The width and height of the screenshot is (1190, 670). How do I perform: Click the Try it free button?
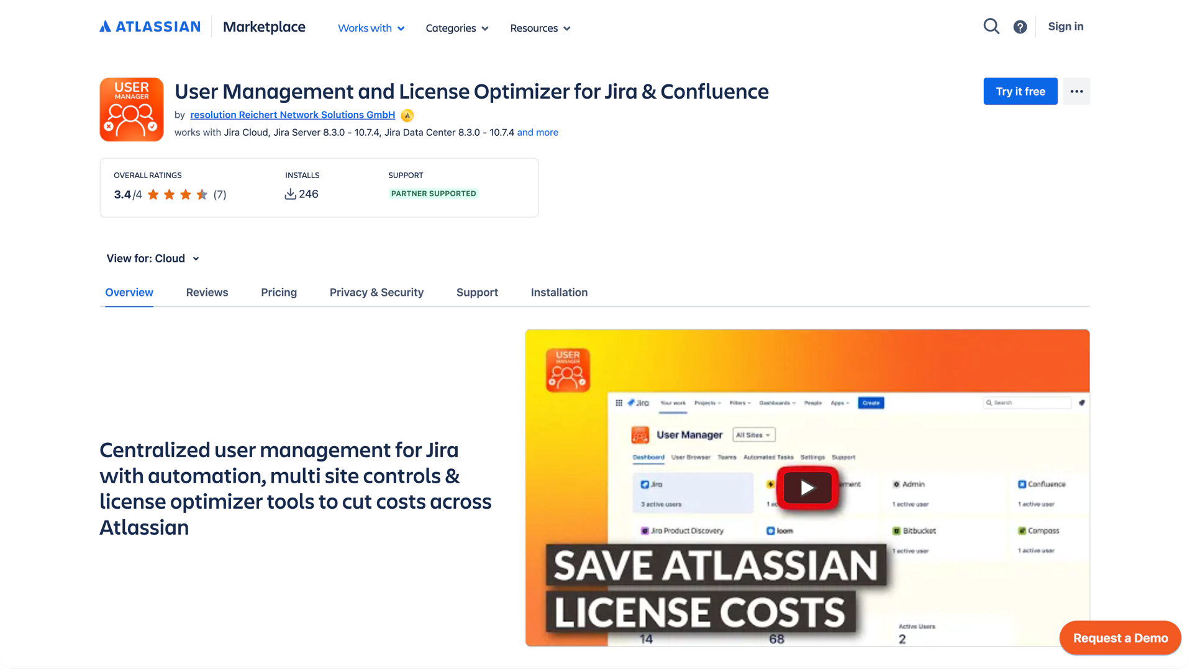pos(1020,91)
